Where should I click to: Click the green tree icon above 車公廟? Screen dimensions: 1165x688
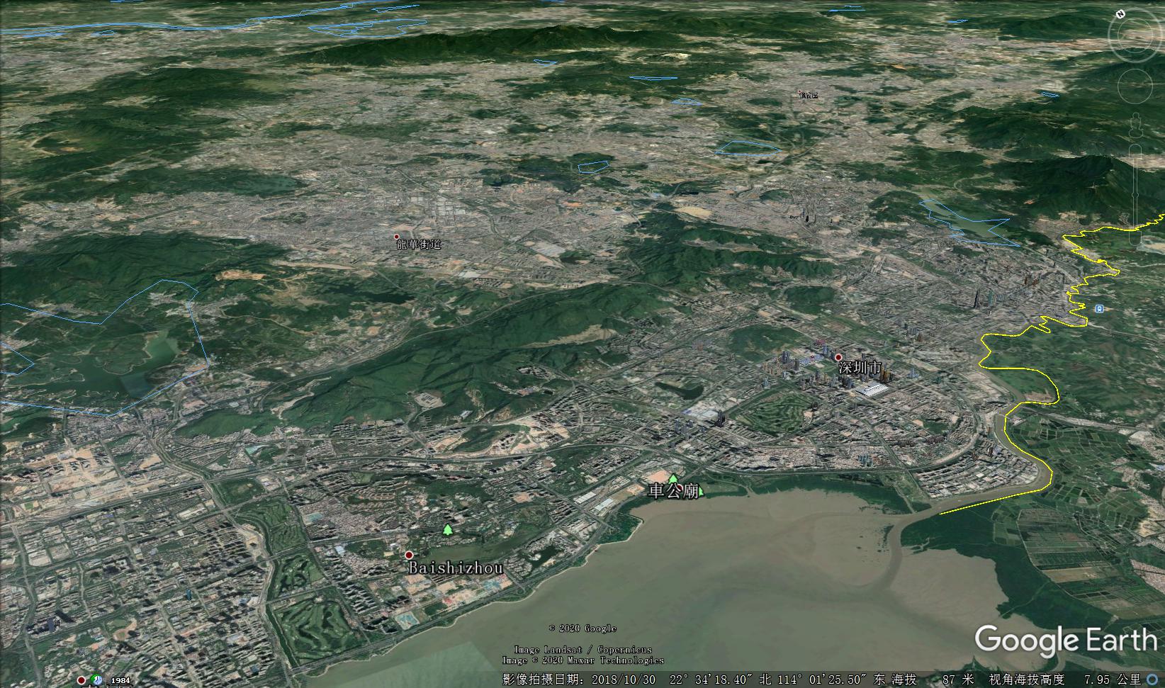pos(673,479)
